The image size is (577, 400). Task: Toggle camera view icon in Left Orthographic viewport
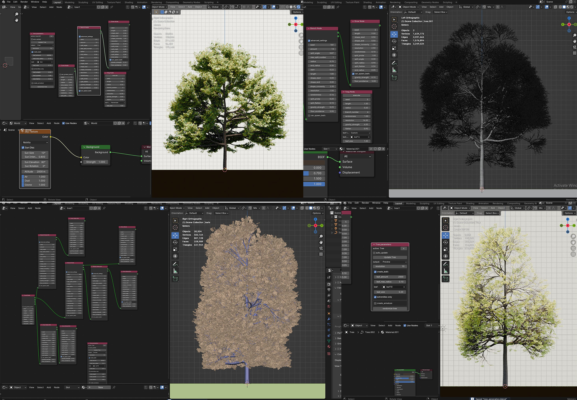[x=574, y=47]
